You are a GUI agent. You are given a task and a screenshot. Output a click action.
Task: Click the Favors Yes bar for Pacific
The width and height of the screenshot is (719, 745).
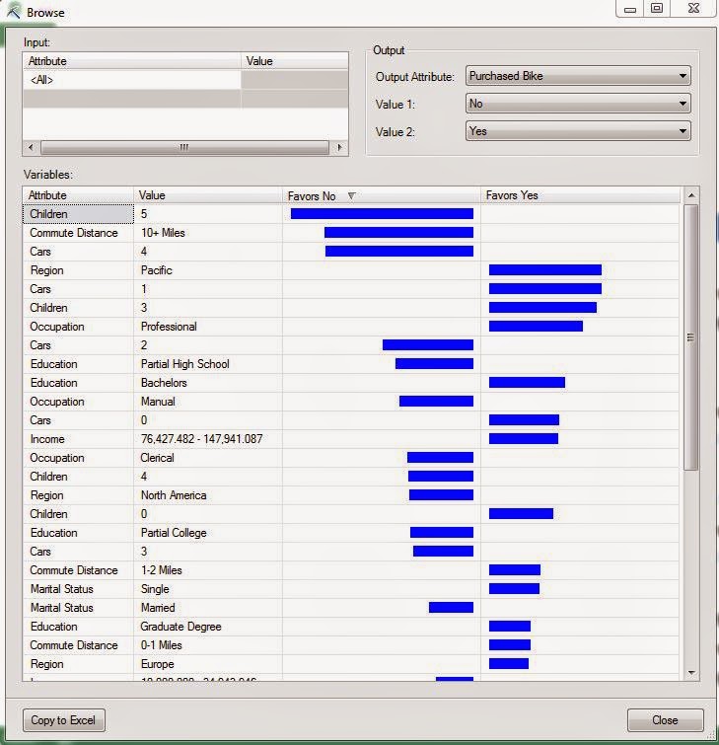pos(545,270)
